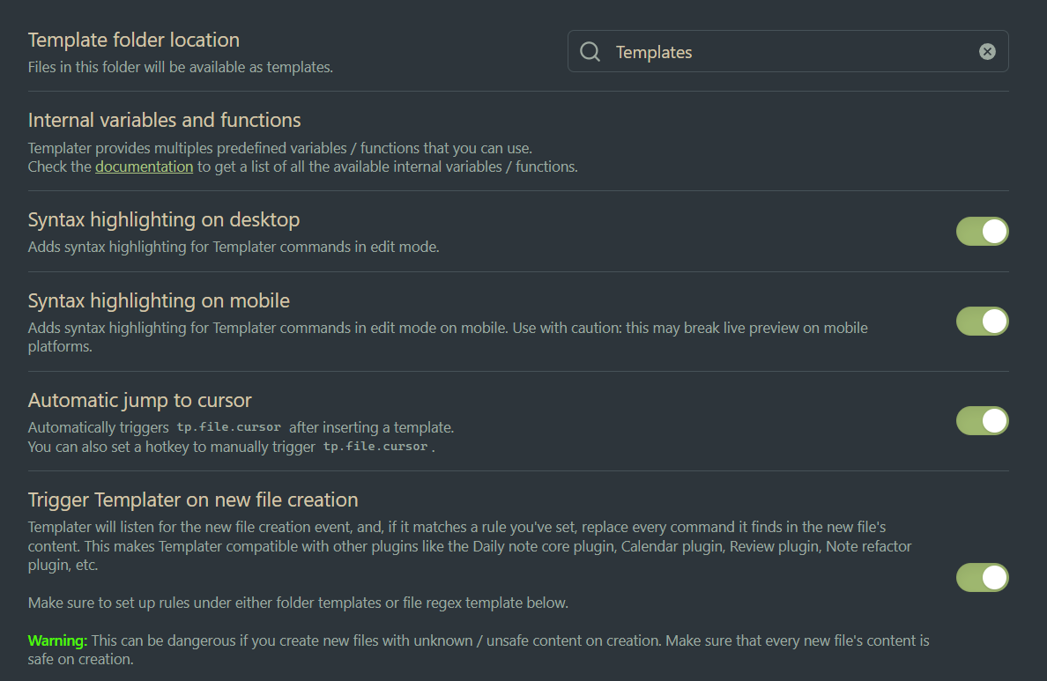
Task: Open the documentation link
Action: (144, 167)
